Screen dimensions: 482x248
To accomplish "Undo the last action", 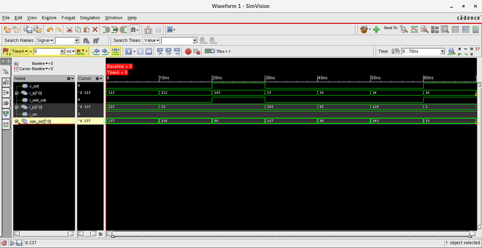I will tap(50, 29).
